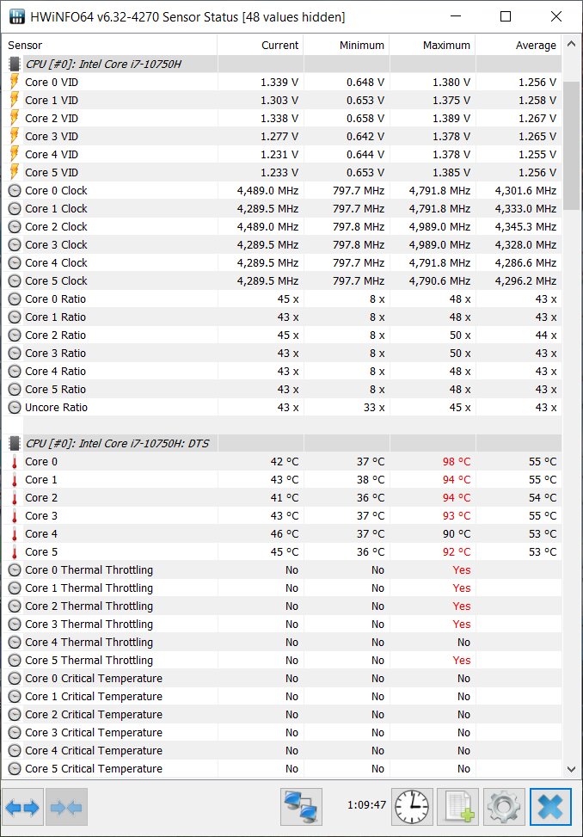This screenshot has height=837, width=583.
Task: Click the scrollbar up arrow
Action: [x=571, y=45]
